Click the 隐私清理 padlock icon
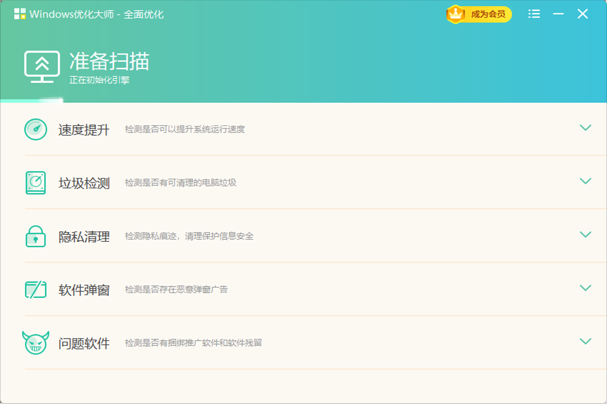The height and width of the screenshot is (404, 607). 35,236
